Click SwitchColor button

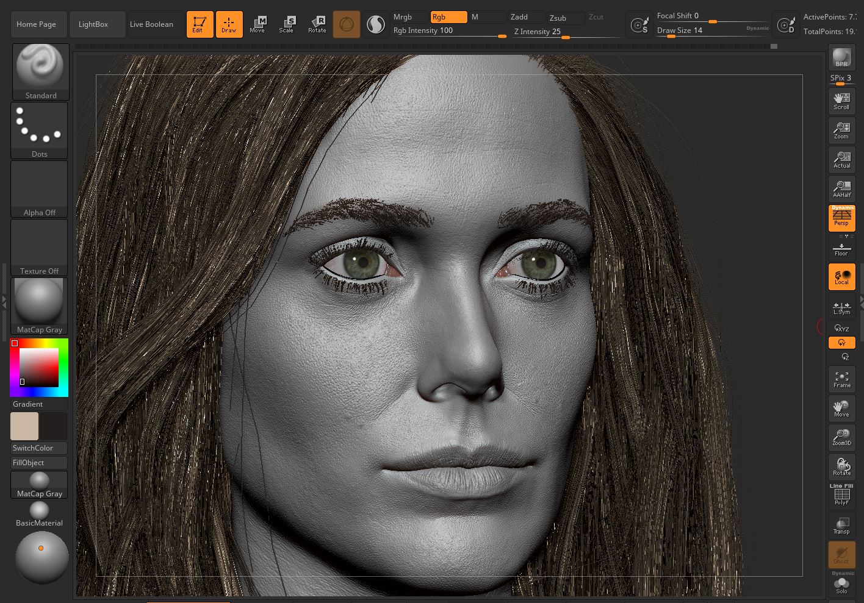click(x=39, y=448)
